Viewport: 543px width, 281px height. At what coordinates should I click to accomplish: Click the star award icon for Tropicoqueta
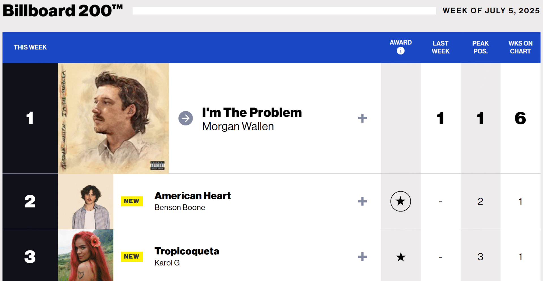[400, 257]
